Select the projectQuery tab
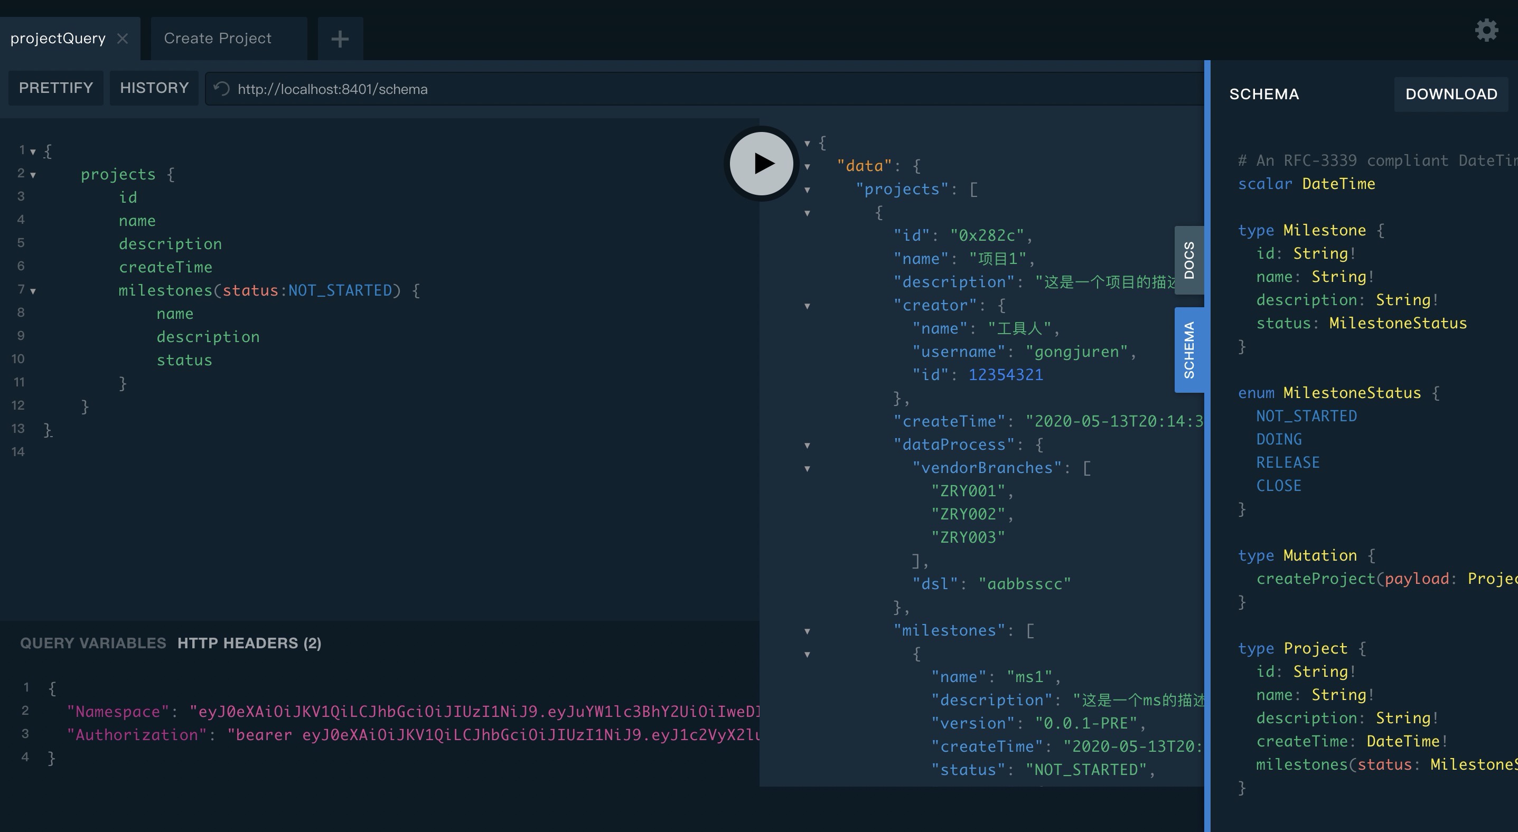This screenshot has height=832, width=1518. [58, 39]
